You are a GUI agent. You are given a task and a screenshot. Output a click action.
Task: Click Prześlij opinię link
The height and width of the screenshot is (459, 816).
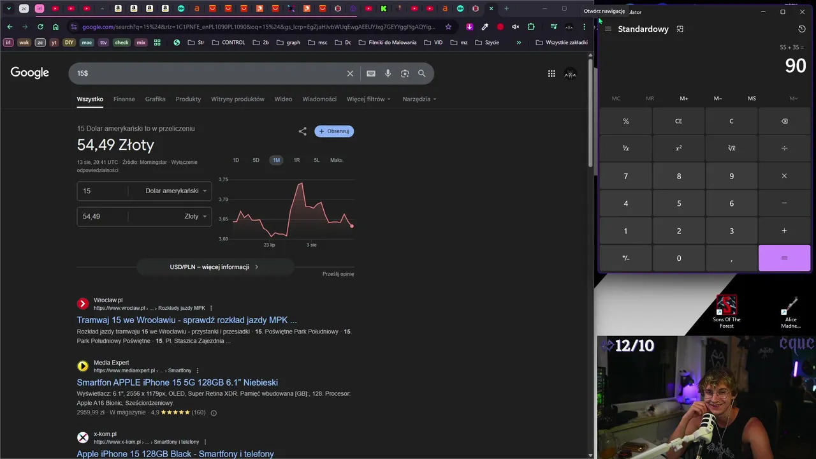[338, 274]
